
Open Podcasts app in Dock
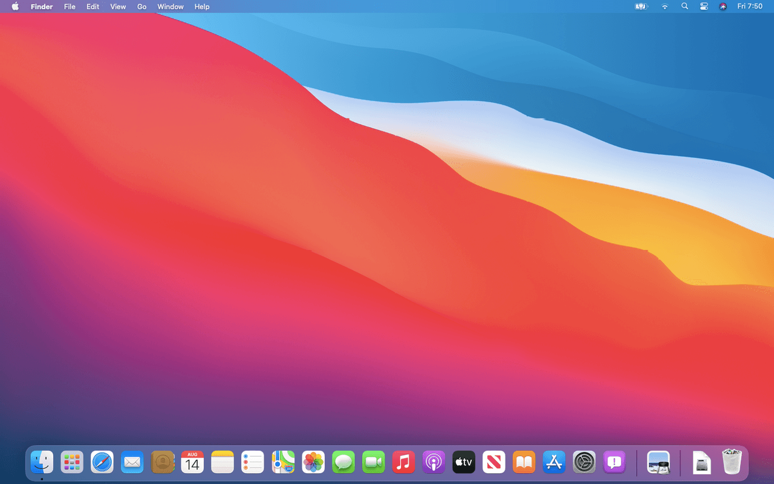(x=434, y=463)
